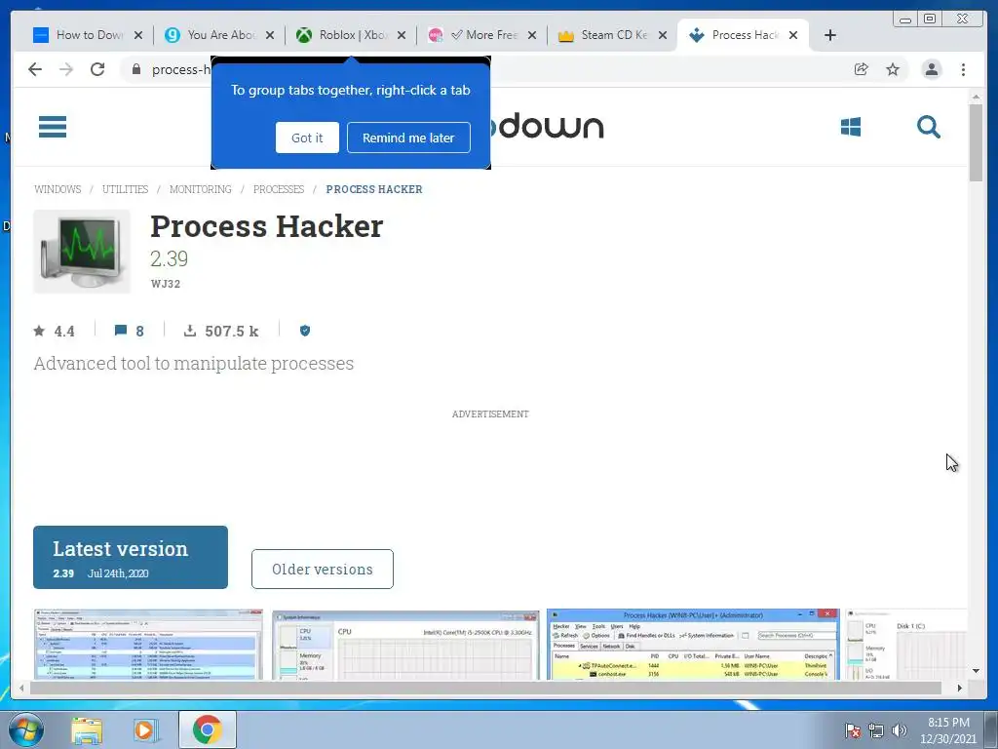Close the Steam CD Key tab
Viewport: 998px width, 749px height.
tap(663, 35)
